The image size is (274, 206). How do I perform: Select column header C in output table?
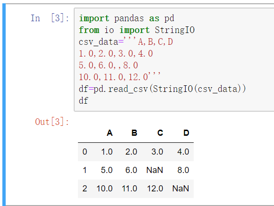[160, 133]
